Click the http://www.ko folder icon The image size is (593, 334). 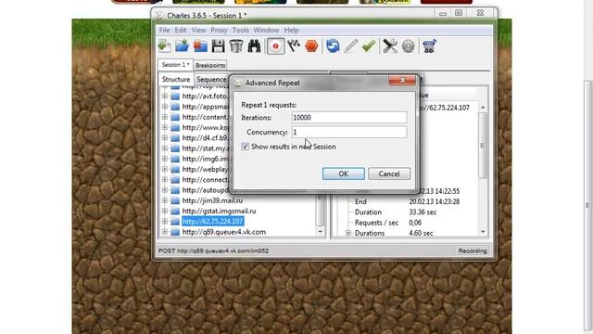click(x=175, y=128)
